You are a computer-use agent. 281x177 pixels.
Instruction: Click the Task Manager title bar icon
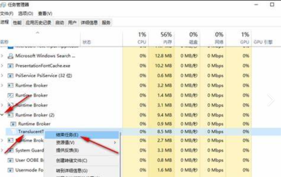pos(3,5)
